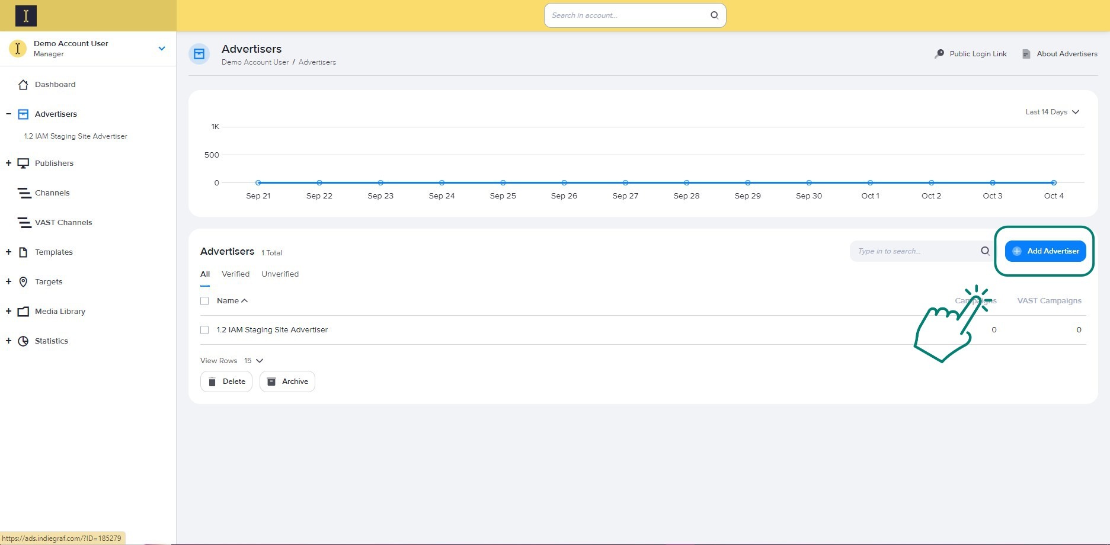
Task: Open the Public Login Link
Action: click(x=971, y=54)
